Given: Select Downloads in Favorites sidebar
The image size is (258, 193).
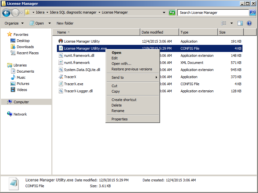Looking at the screenshot, I should pyautogui.click(x=25, y=47).
